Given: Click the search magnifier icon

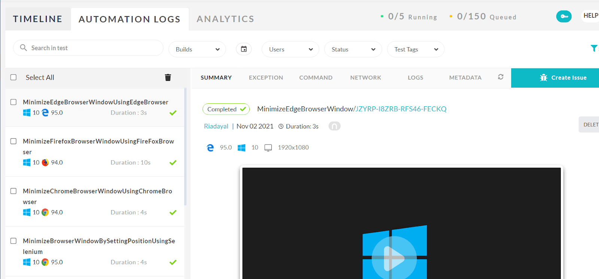Looking at the screenshot, I should click(24, 48).
